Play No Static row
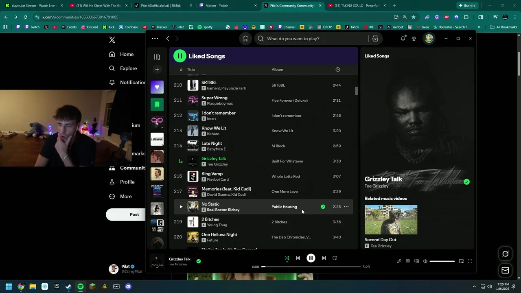Screen dimensions: 521x293 [x=181, y=207]
